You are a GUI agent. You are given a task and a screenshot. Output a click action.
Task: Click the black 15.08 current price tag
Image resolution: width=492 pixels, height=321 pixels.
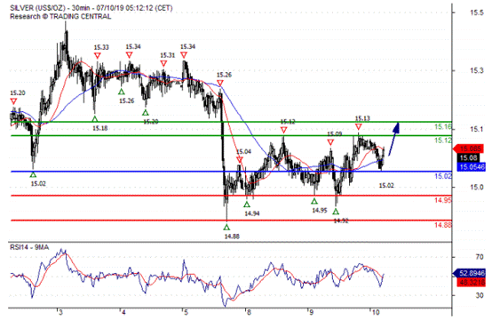(468, 157)
